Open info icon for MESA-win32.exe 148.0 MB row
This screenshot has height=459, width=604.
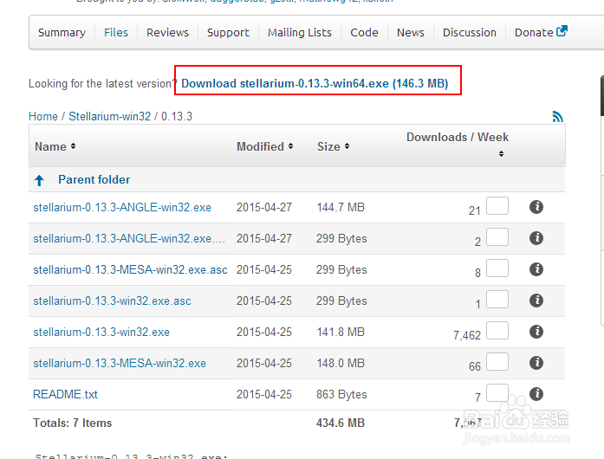point(536,363)
